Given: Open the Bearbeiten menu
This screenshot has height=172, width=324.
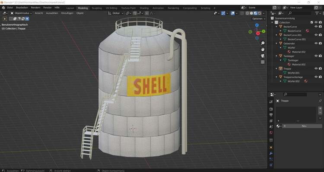Looking at the screenshot, I should click(22, 8).
